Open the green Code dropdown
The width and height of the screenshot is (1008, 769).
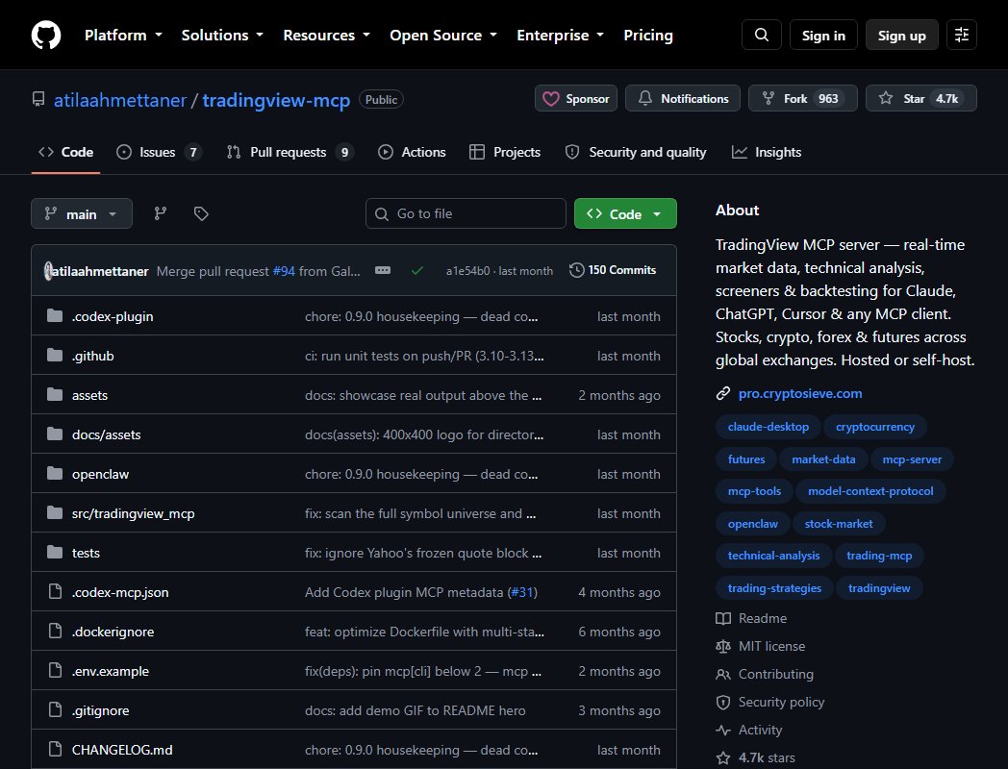pyautogui.click(x=625, y=213)
